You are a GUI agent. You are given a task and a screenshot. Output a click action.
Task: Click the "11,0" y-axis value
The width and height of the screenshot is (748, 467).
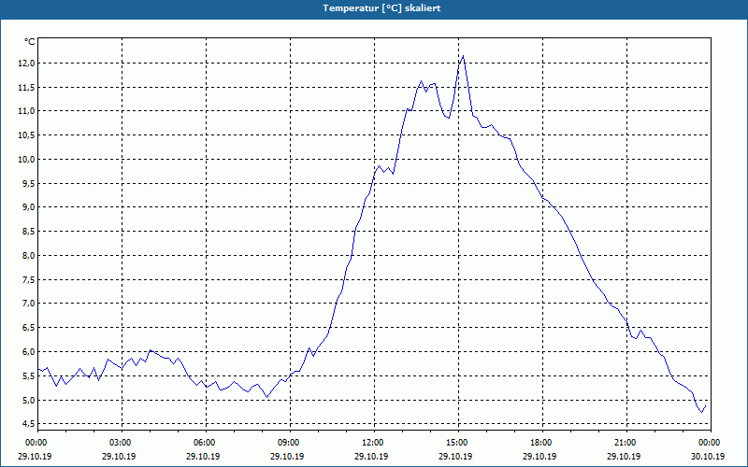pyautogui.click(x=27, y=111)
